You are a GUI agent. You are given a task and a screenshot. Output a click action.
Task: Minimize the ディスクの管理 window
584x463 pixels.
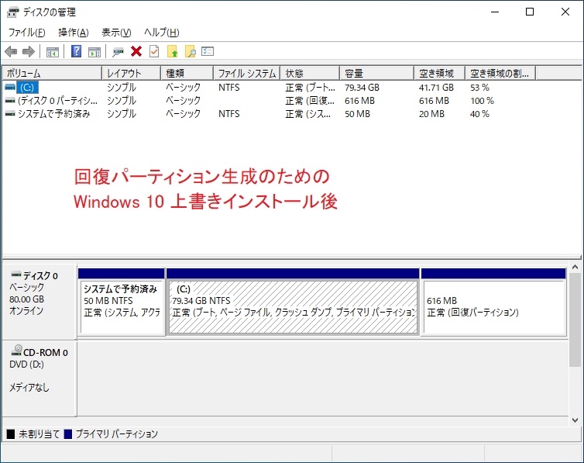(x=495, y=12)
